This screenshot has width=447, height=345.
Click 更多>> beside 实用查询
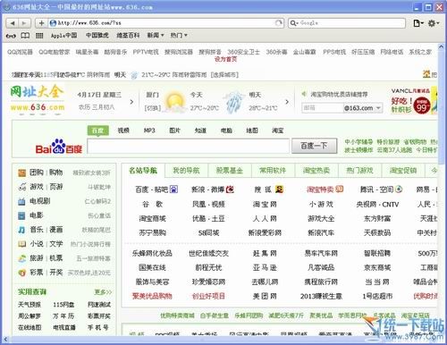(103, 292)
